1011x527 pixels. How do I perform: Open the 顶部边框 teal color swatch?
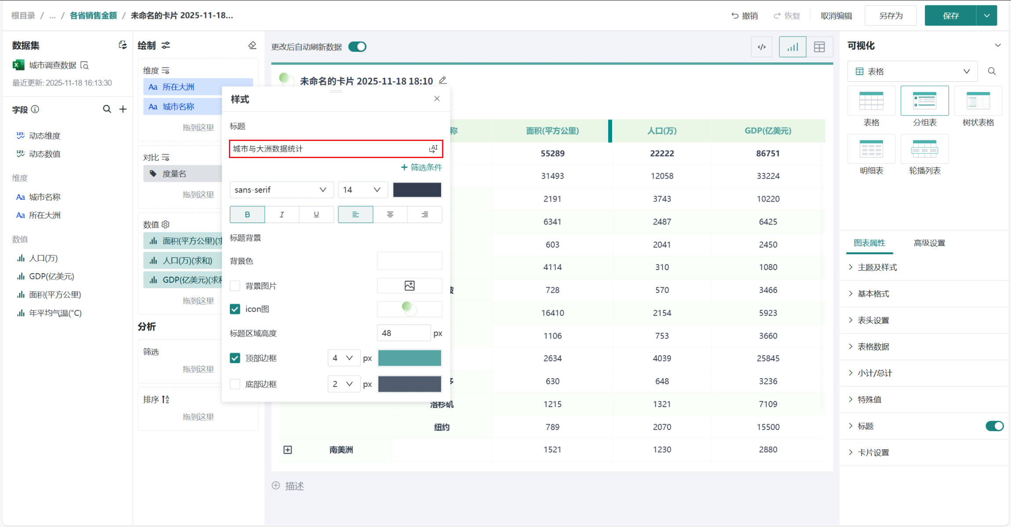(409, 358)
